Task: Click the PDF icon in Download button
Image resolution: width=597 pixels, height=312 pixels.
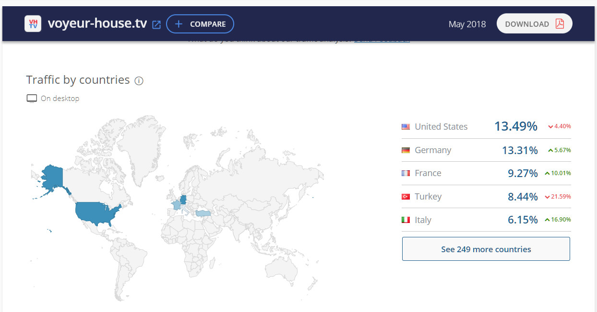Action: point(560,23)
